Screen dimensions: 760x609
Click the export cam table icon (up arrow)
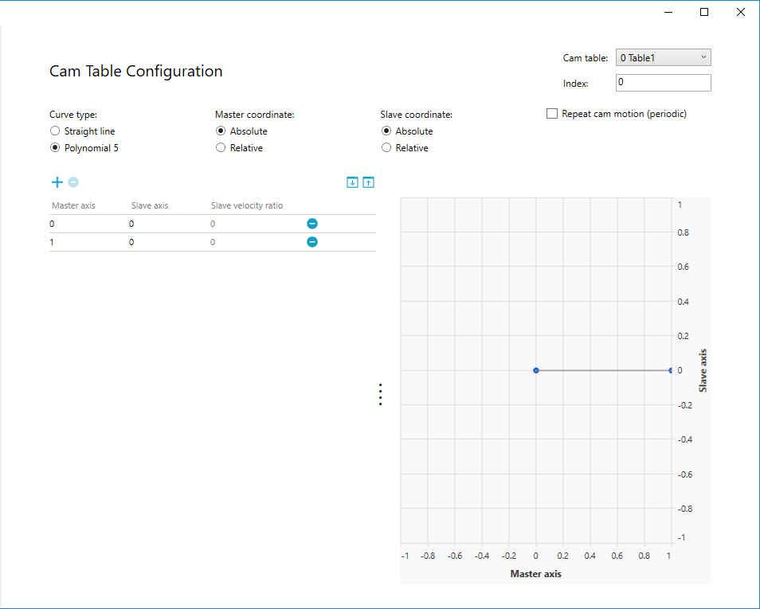tap(368, 182)
